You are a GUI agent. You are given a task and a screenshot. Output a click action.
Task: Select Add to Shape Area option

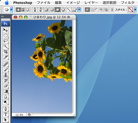click(x=92, y=10)
